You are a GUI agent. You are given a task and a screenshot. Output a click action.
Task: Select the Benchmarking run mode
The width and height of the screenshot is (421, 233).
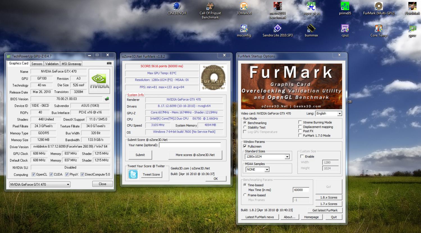[x=245, y=123]
